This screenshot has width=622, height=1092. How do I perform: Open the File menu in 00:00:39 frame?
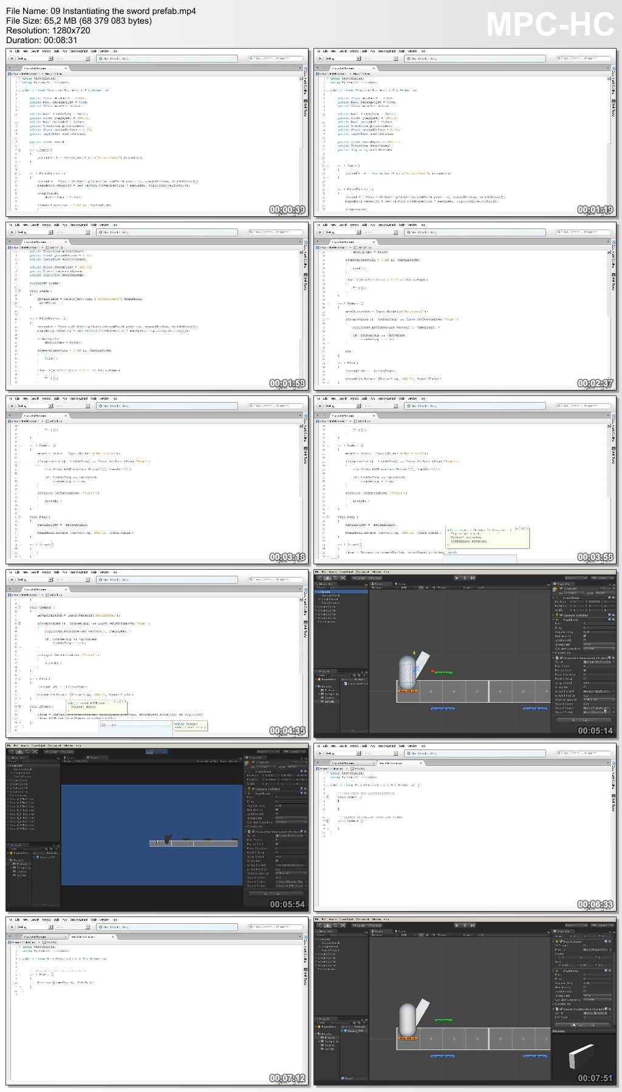pos(10,51)
